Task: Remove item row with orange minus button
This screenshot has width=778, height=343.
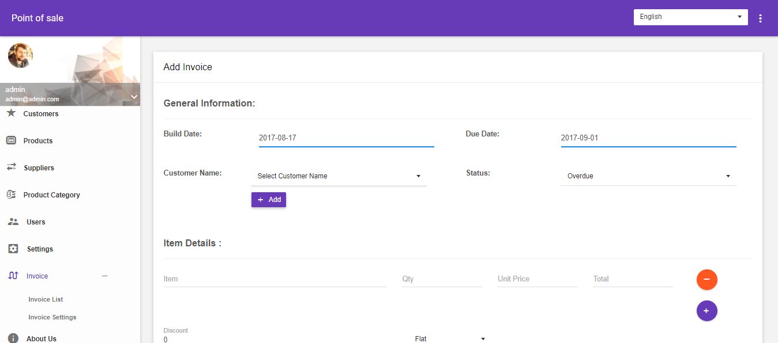Action: (x=706, y=279)
